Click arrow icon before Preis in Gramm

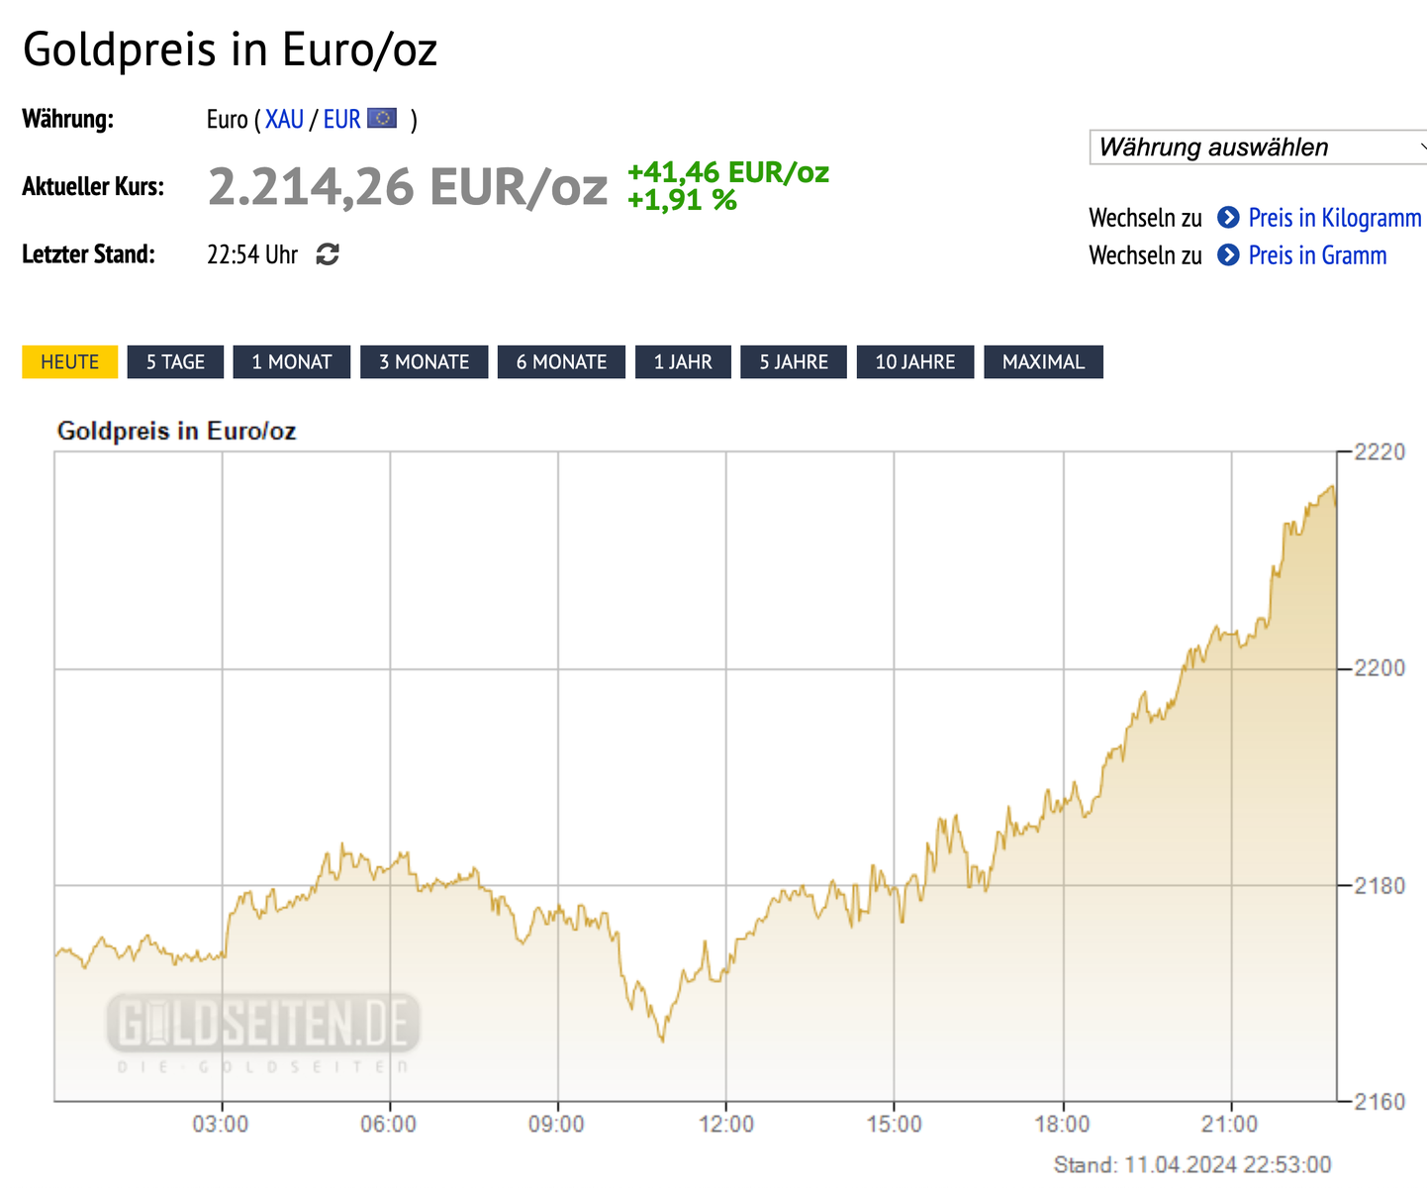pos(1228,255)
